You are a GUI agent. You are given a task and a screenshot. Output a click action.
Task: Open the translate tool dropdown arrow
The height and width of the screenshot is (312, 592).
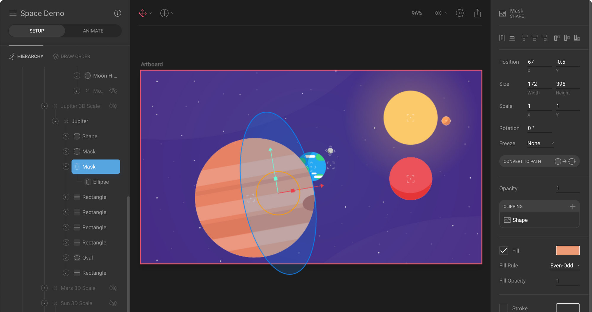pos(151,13)
